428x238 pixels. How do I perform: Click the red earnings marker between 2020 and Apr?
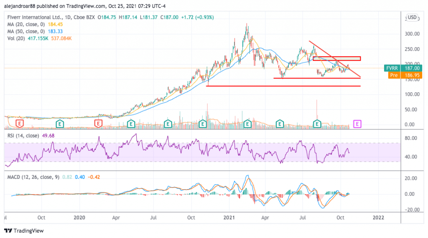[x=98, y=124]
